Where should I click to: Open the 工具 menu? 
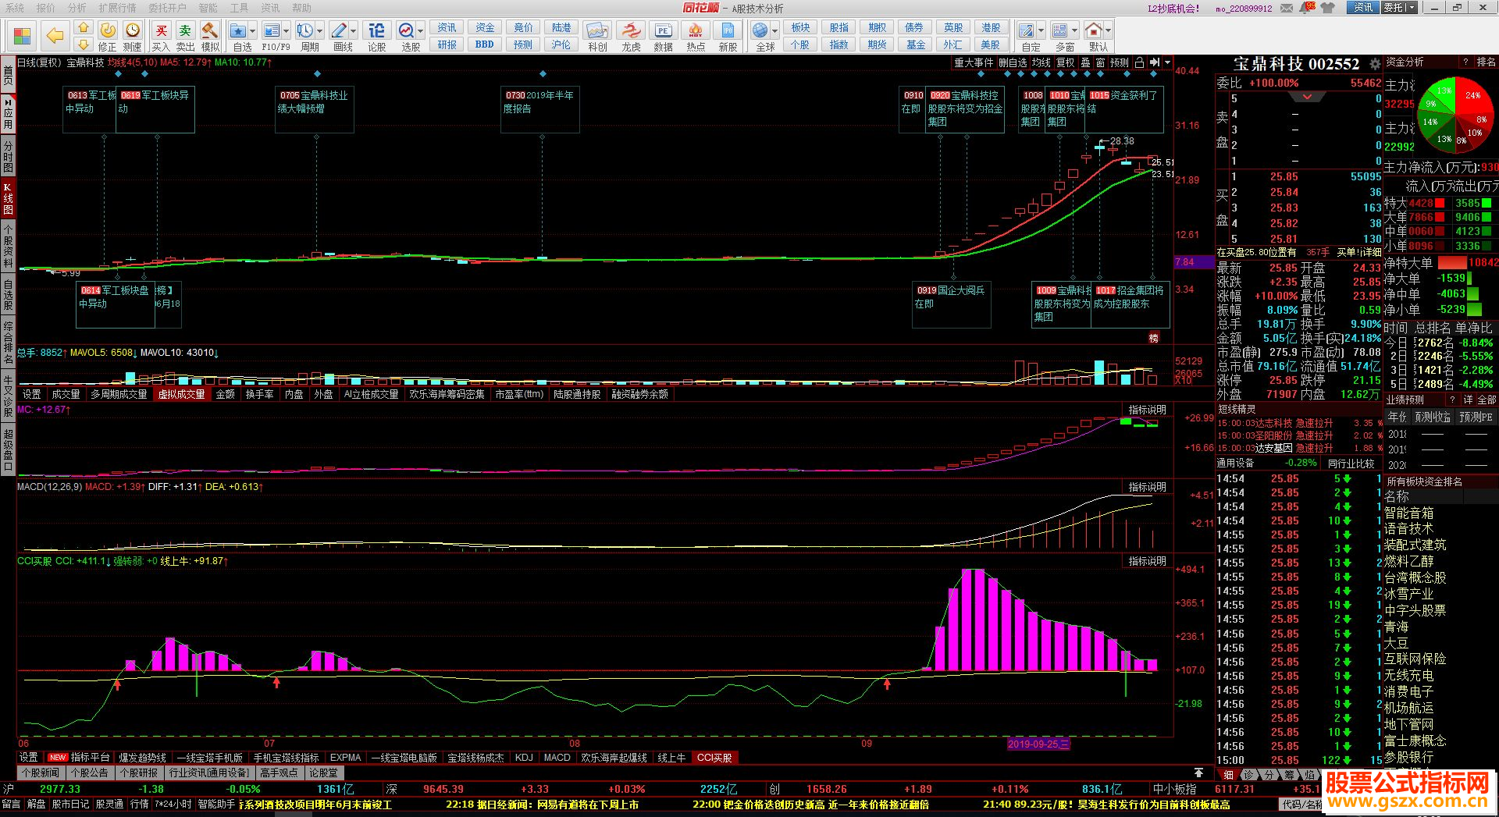239,8
